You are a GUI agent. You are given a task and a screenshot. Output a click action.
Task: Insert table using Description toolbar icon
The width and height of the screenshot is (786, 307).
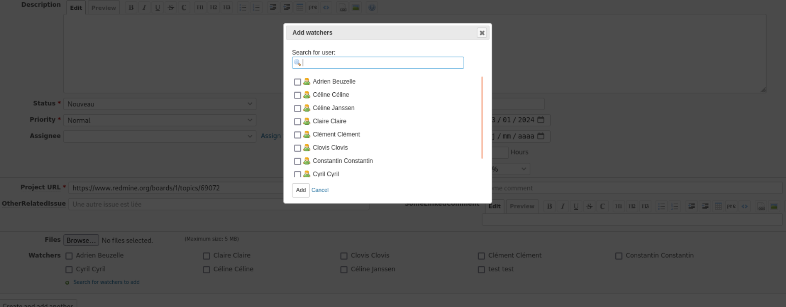300,7
